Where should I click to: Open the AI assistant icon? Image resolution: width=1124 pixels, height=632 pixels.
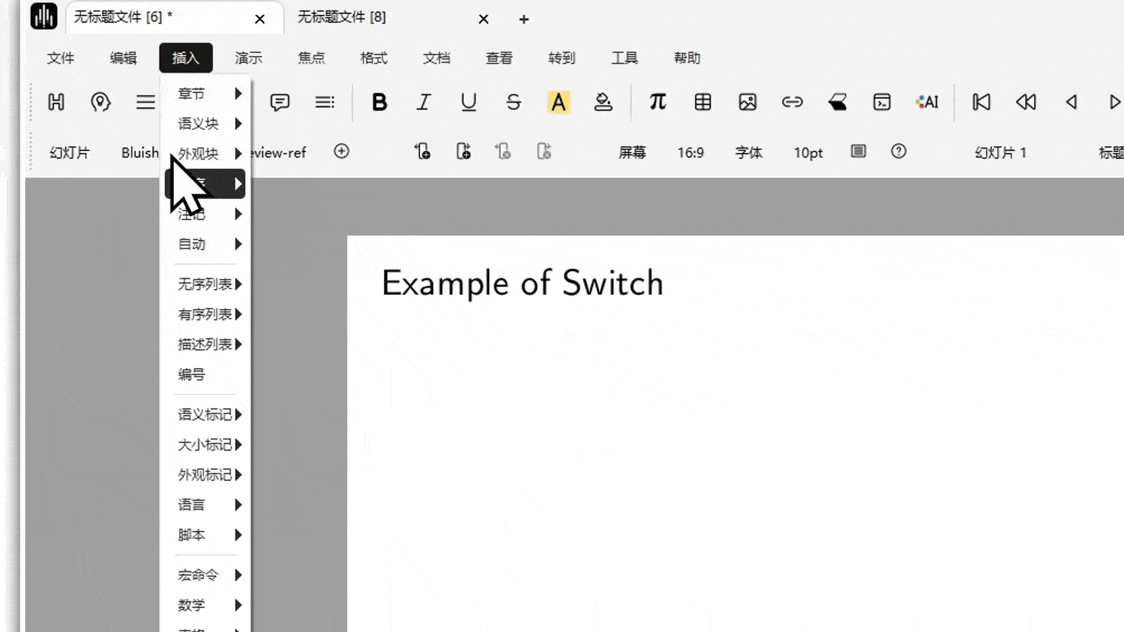pos(927,102)
